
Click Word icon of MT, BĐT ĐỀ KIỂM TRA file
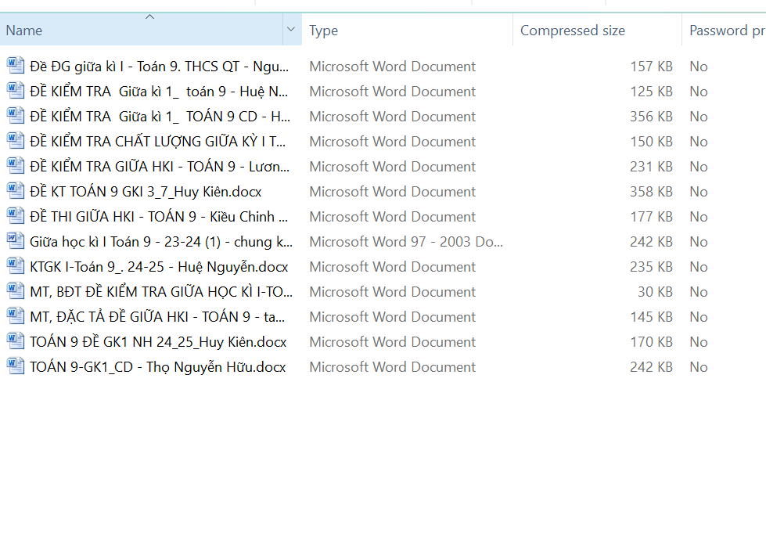[15, 291]
